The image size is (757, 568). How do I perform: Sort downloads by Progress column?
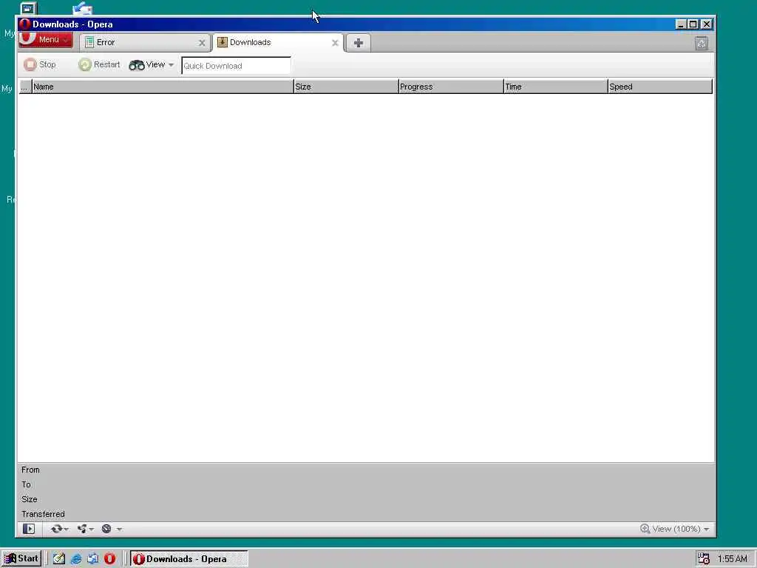click(451, 87)
